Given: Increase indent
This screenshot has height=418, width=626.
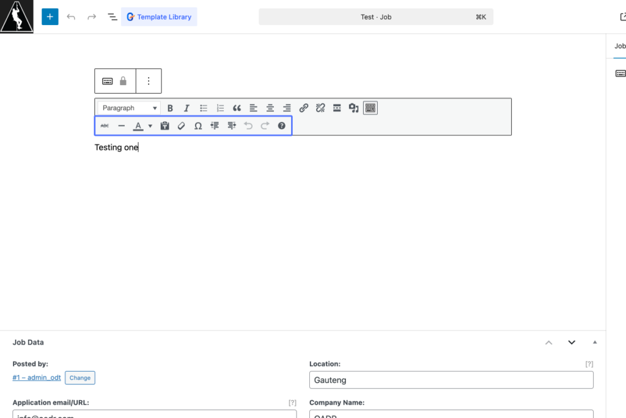Looking at the screenshot, I should pyautogui.click(x=232, y=126).
